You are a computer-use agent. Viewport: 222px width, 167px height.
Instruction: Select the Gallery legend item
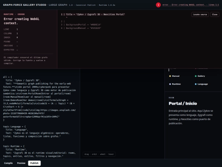pyautogui.click(x=200, y=76)
